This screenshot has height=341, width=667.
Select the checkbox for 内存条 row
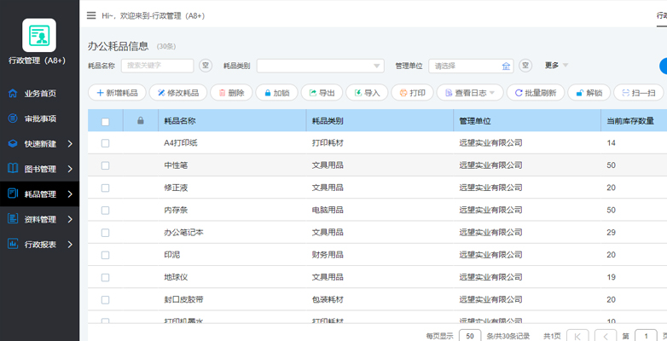click(106, 210)
